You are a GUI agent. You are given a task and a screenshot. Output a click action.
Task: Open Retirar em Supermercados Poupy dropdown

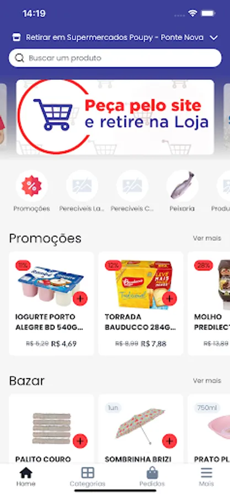point(115,37)
